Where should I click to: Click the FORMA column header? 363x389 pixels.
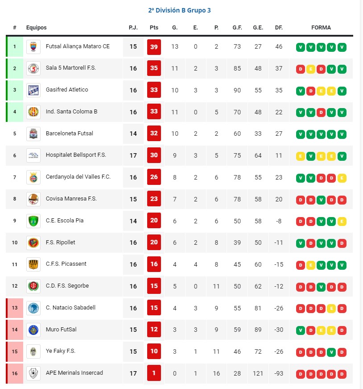click(321, 28)
